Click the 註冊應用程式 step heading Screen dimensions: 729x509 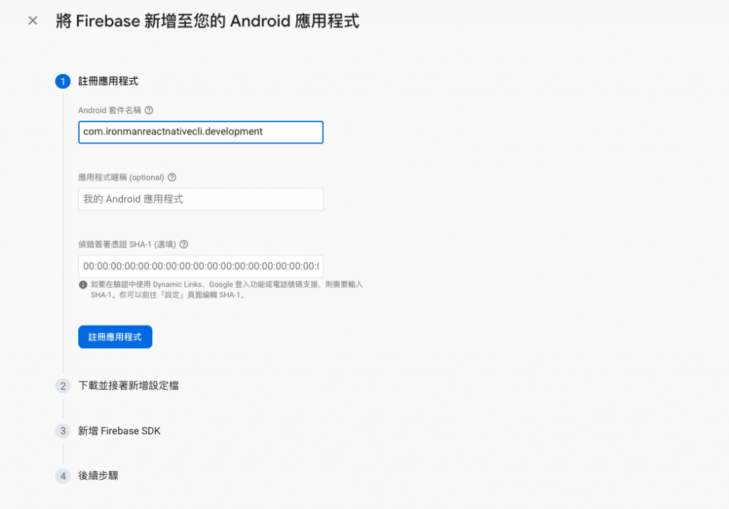(x=108, y=81)
